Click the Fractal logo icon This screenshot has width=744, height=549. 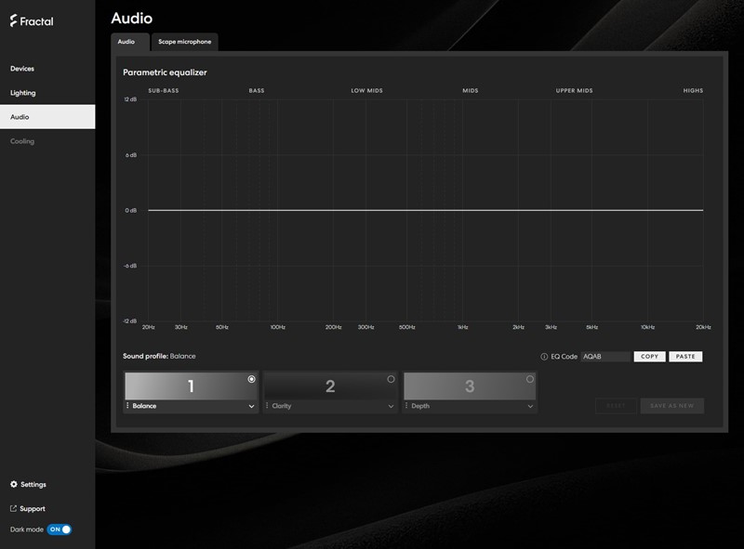coord(14,20)
